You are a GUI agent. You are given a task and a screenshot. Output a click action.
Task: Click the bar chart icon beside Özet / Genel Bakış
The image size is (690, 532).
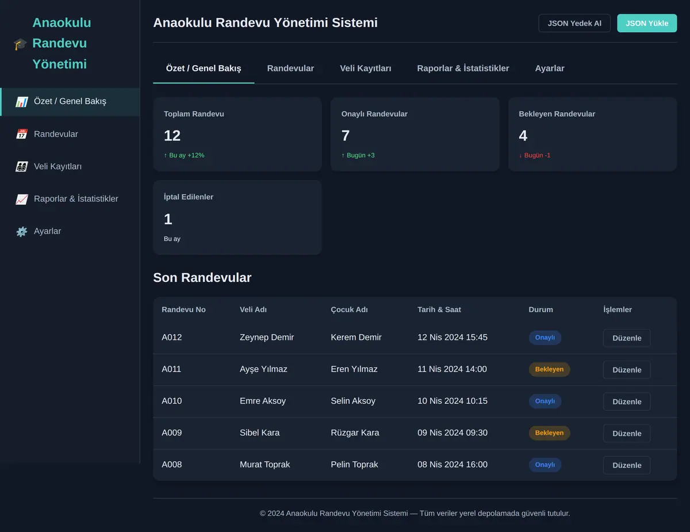click(22, 102)
